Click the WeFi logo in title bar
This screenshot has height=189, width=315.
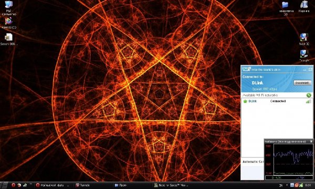(x=246, y=69)
